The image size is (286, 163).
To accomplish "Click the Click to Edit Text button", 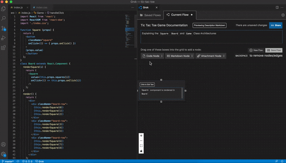I will click(147, 85).
